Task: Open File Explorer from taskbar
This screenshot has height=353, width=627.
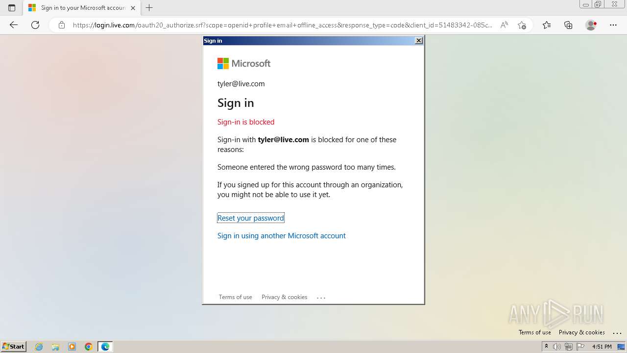Action: (55, 347)
